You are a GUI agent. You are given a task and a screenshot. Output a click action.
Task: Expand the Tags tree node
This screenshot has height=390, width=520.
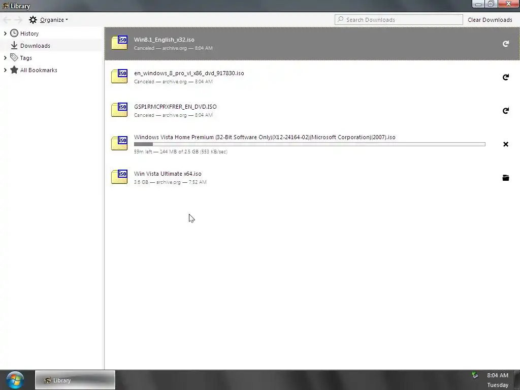5,58
